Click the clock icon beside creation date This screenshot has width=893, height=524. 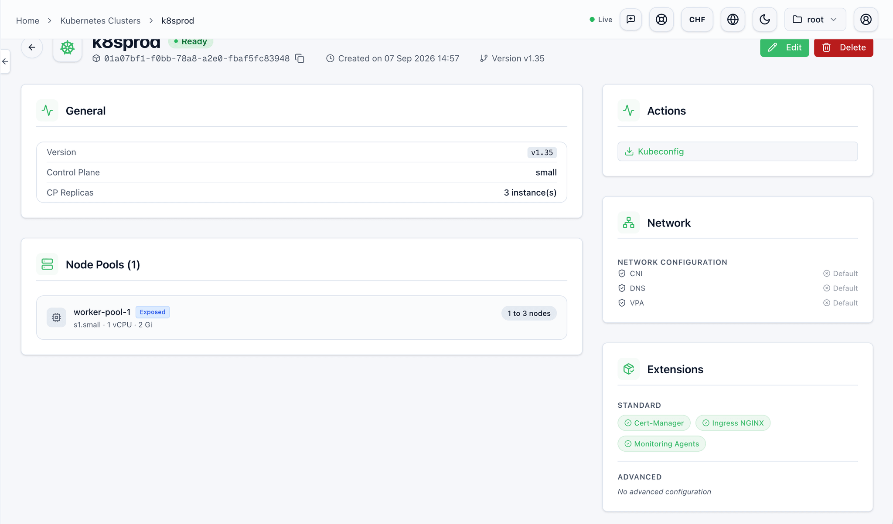coord(331,58)
